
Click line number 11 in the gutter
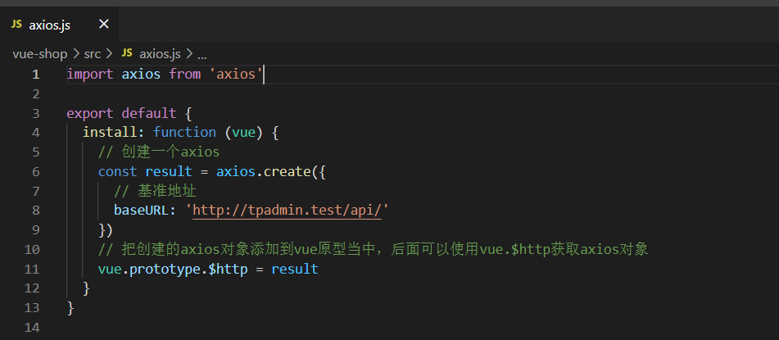(32, 269)
